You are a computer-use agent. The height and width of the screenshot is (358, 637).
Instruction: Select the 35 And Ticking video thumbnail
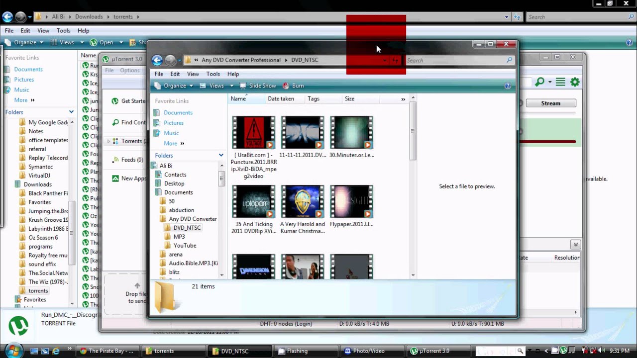click(253, 202)
